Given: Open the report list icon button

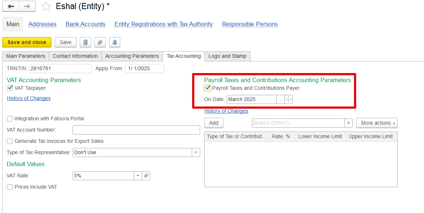Looking at the screenshot, I should pyautogui.click(x=85, y=42).
